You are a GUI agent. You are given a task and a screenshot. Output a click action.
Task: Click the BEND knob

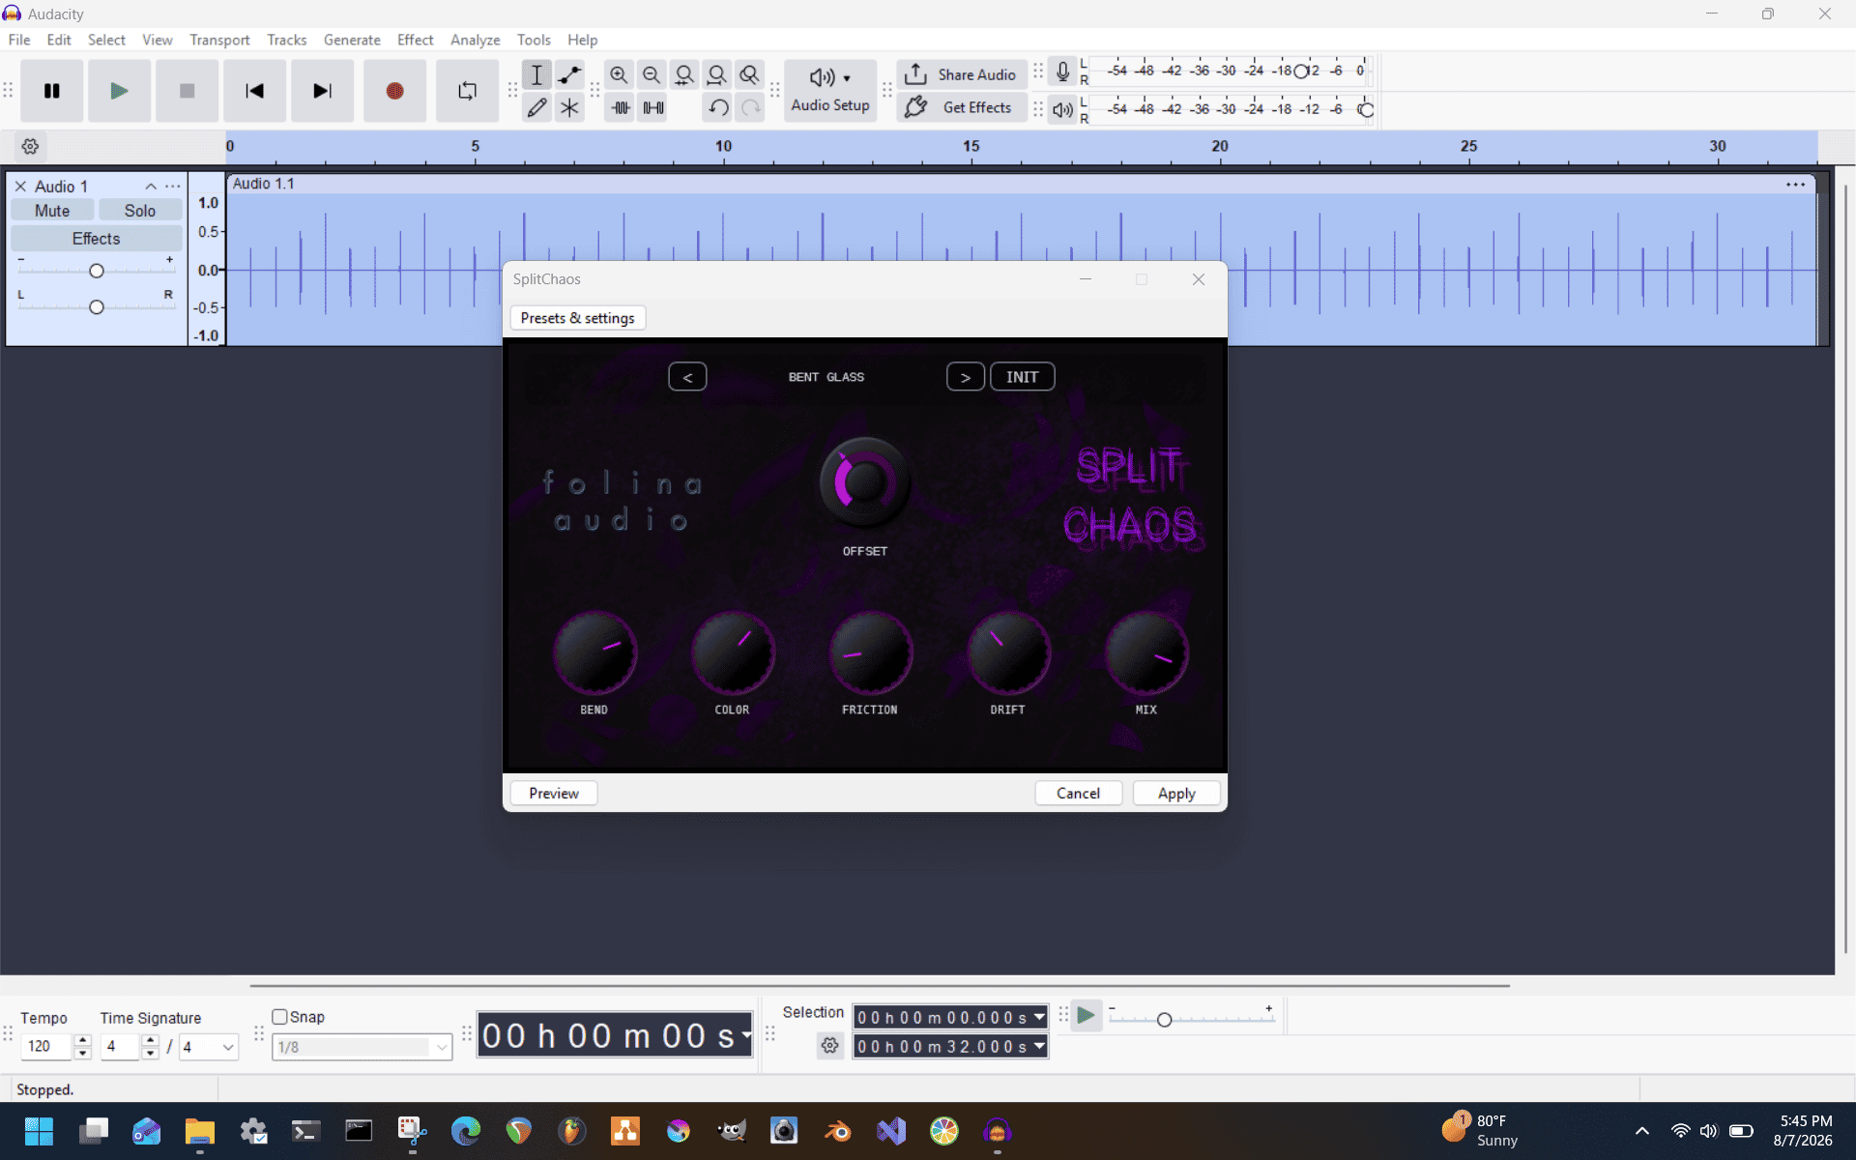point(594,652)
